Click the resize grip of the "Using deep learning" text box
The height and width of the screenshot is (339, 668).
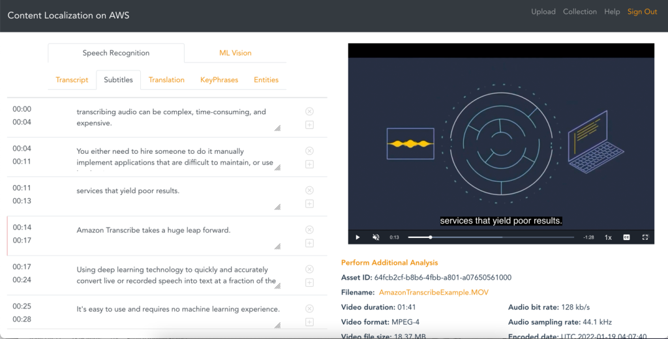278,286
